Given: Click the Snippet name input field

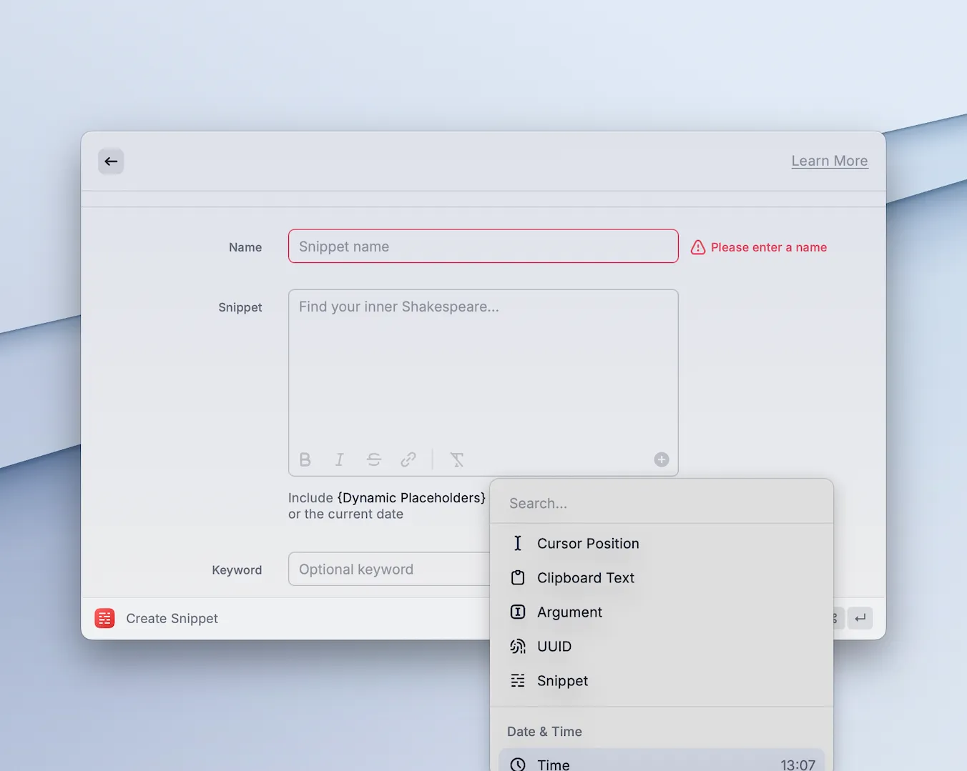Looking at the screenshot, I should (x=483, y=246).
